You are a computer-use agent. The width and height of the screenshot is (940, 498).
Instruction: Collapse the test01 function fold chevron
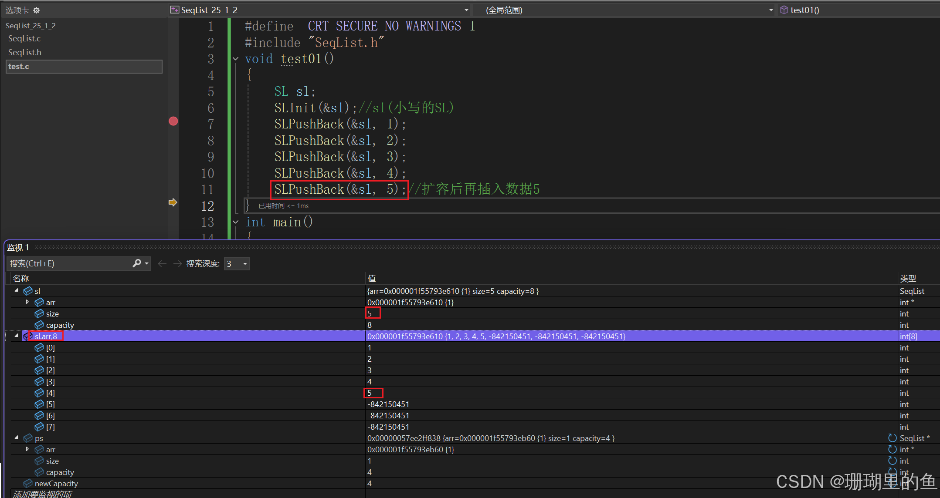click(x=236, y=59)
